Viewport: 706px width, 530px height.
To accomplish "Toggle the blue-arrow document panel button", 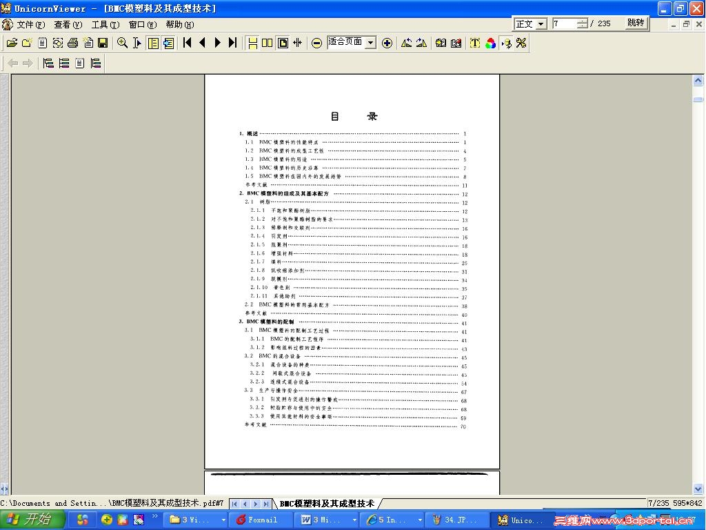I will point(168,43).
